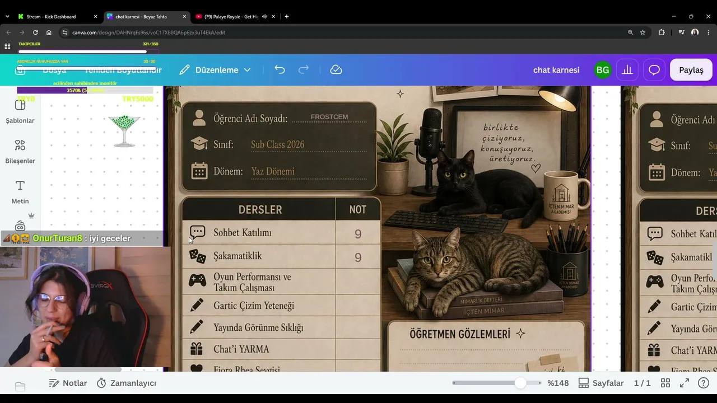Open the tab search dropdown arrow
This screenshot has width=717, height=403.
[7, 17]
